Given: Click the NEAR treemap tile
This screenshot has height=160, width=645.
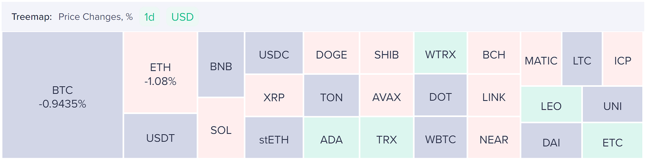Looking at the screenshot, I should [x=494, y=138].
